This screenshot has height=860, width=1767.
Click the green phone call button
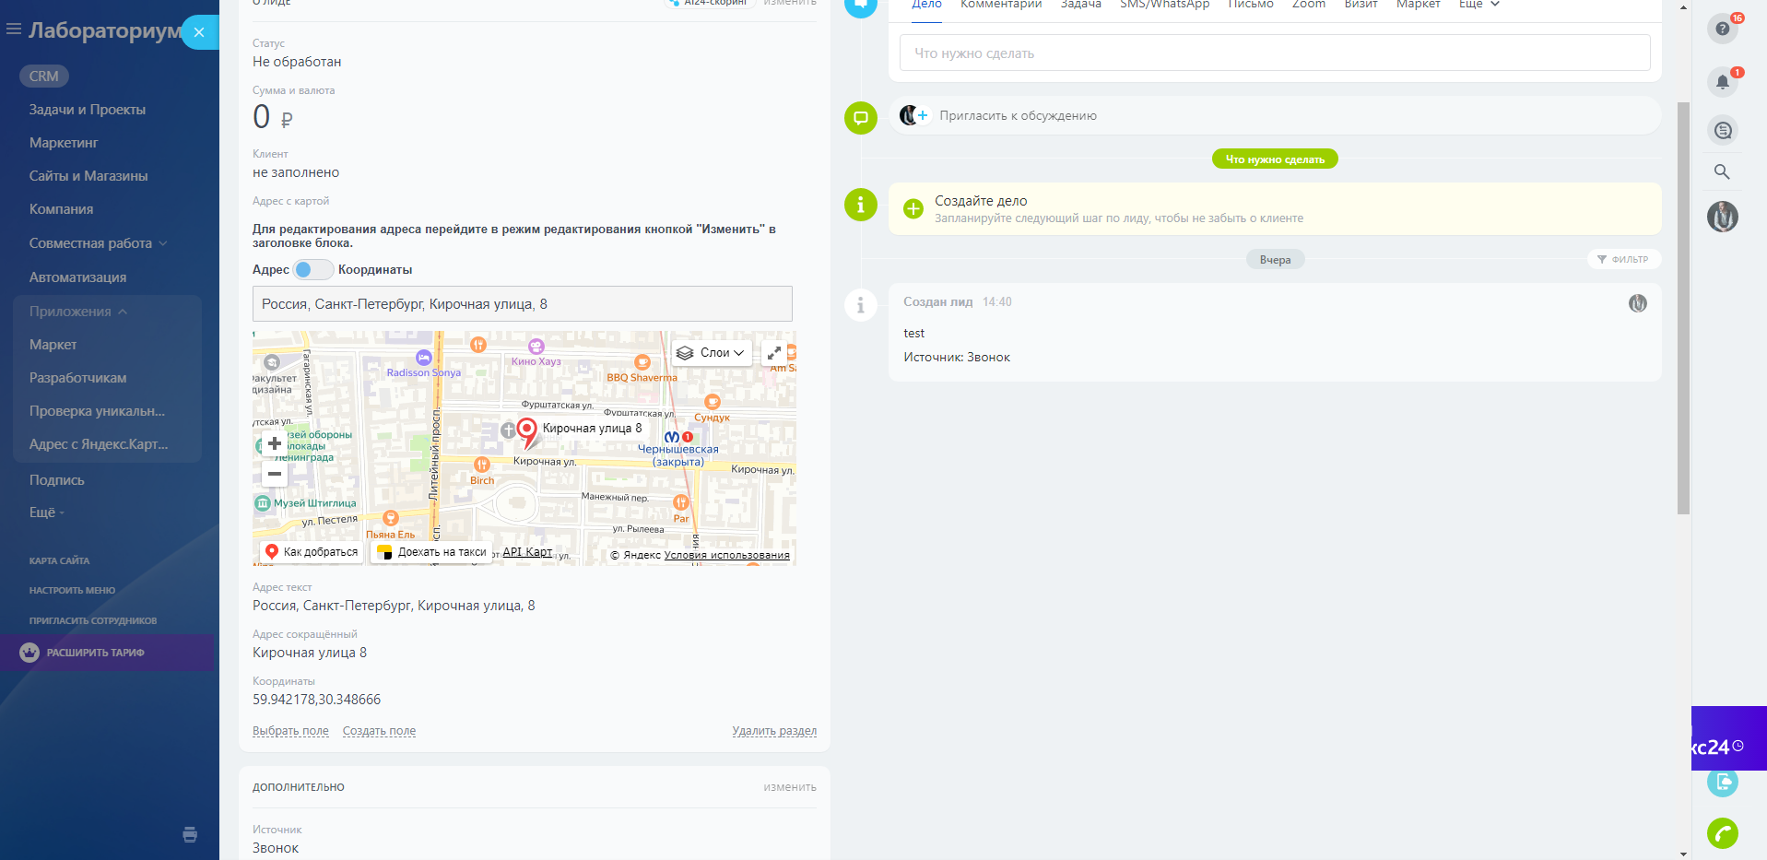[x=1722, y=833]
